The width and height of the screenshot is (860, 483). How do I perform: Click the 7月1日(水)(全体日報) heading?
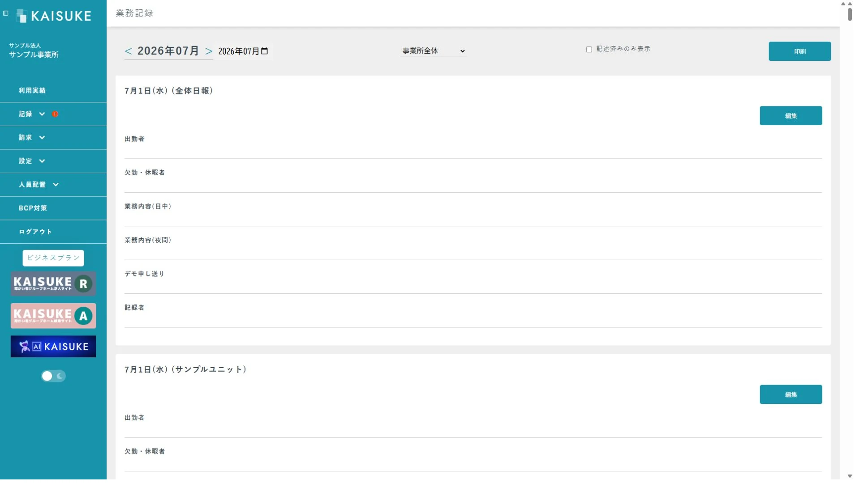pyautogui.click(x=168, y=91)
